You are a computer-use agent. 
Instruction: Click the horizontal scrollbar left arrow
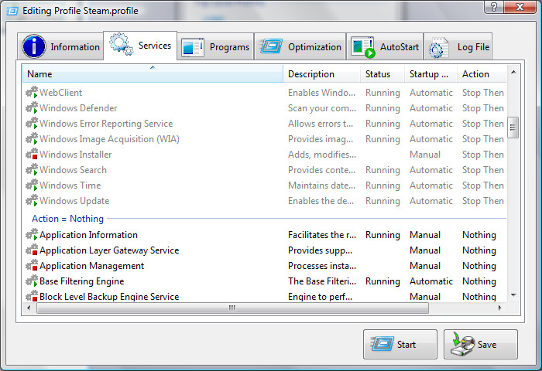29,308
